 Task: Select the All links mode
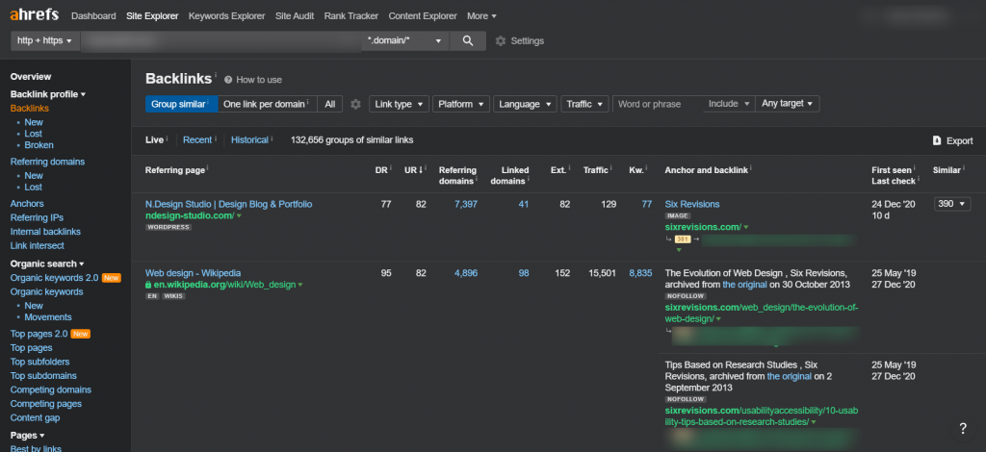coord(330,104)
